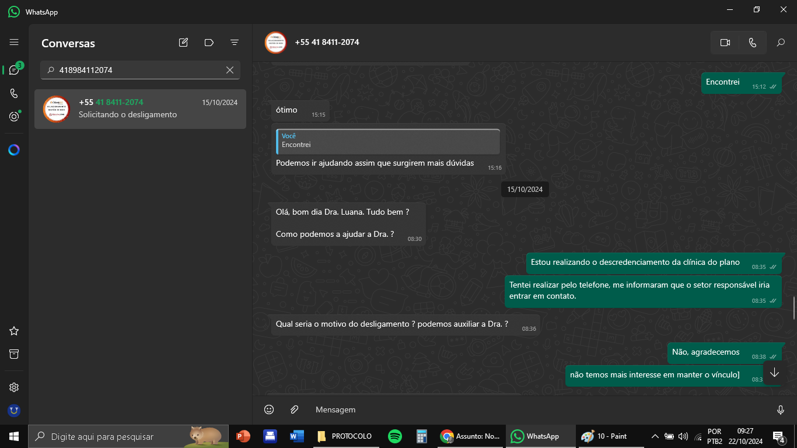The image size is (797, 448).
Task: Open Spotify from the taskbar
Action: (395, 436)
